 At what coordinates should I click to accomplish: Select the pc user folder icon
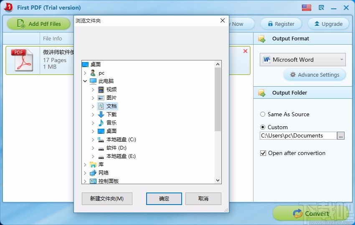[x=93, y=73]
